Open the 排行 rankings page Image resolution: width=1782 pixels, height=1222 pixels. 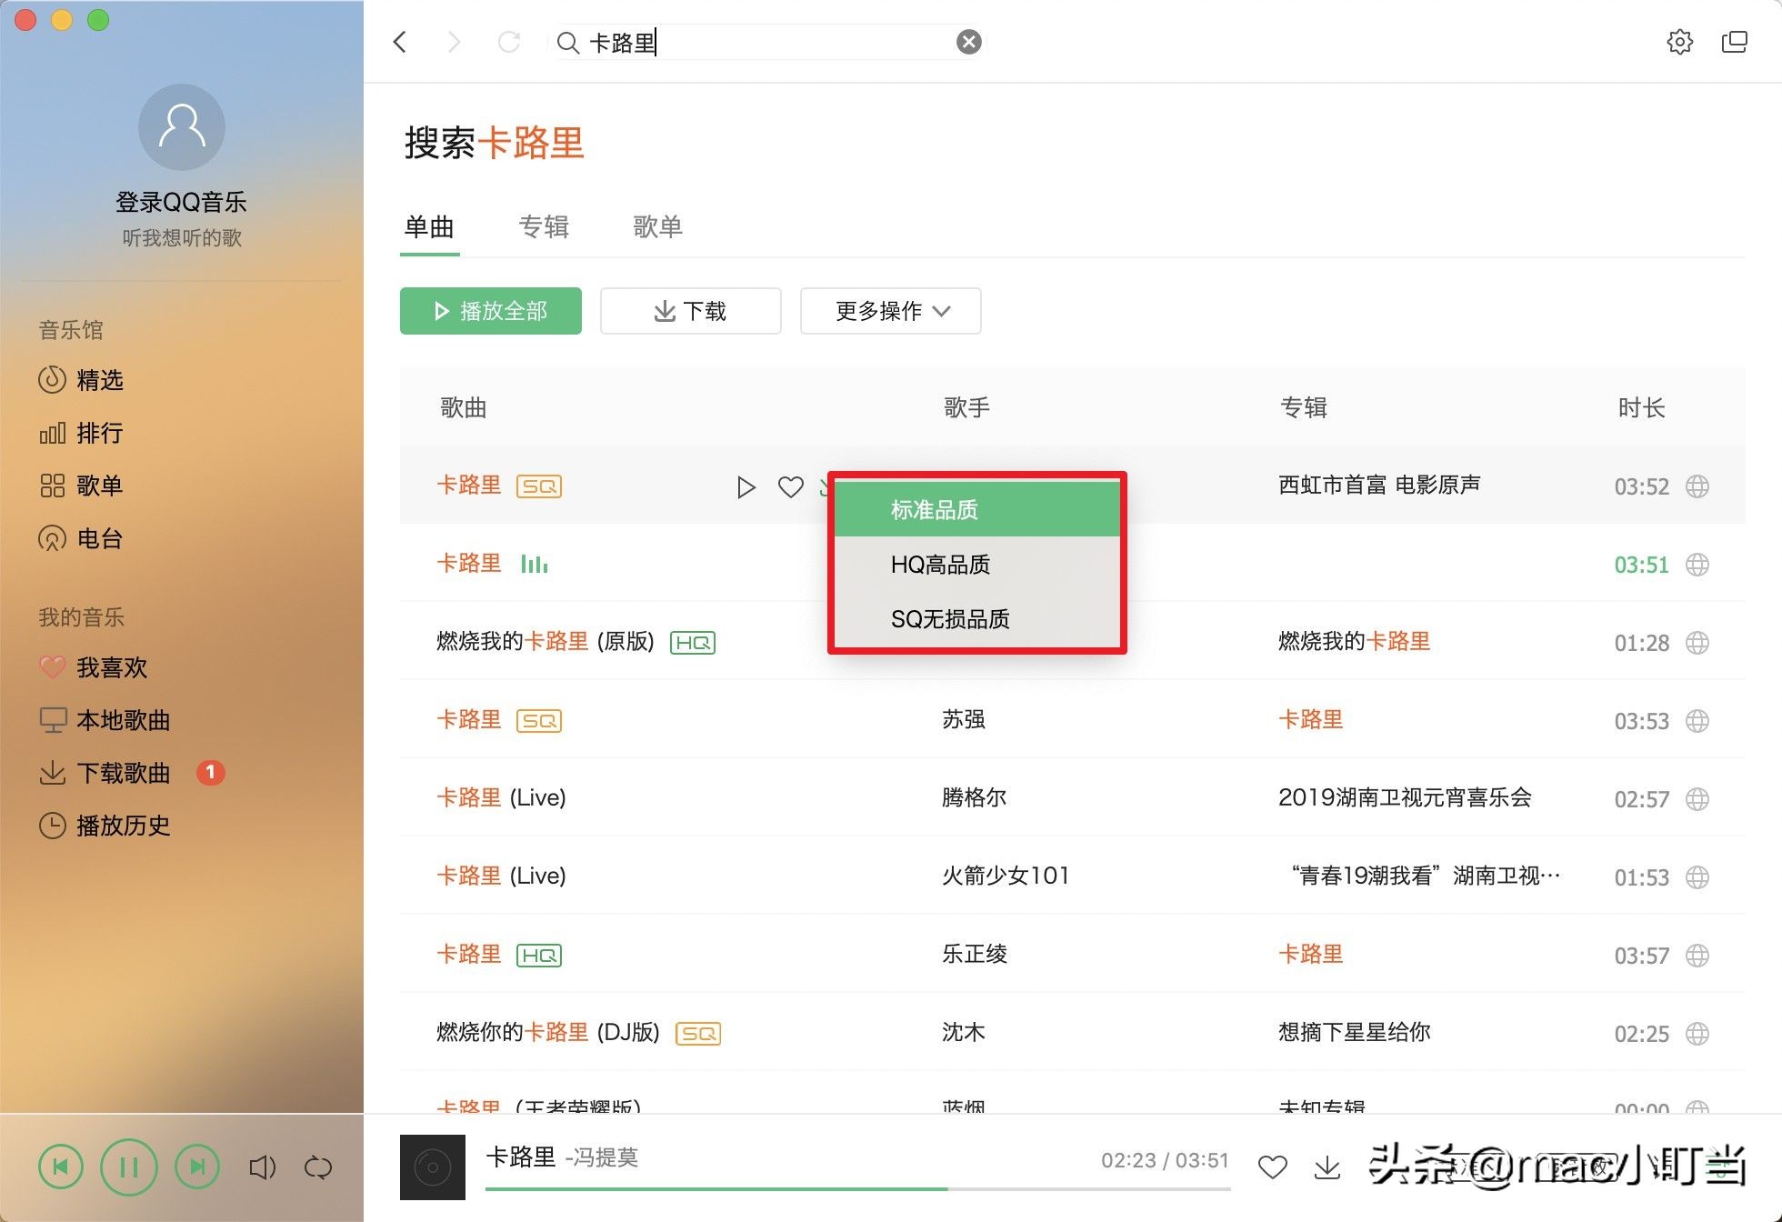tap(100, 433)
